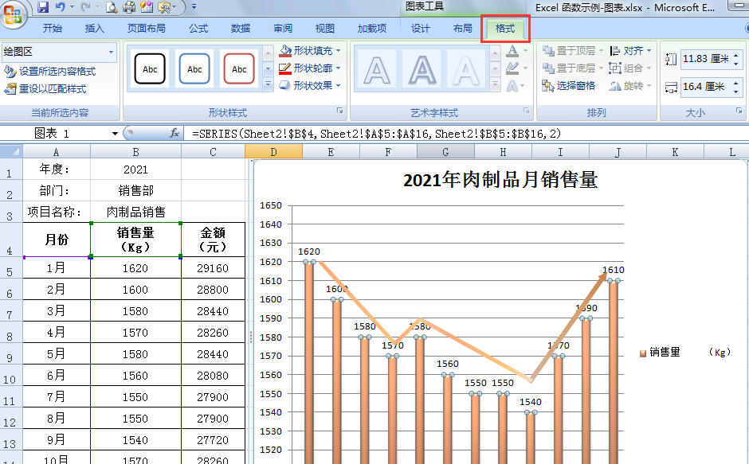Viewport: 749px width, 464px height.
Task: Open the chart tools 布局 tab
Action: pos(462,29)
